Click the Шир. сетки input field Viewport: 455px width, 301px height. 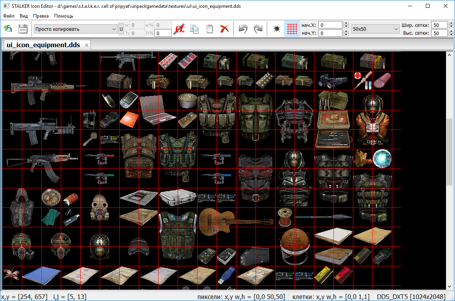click(439, 25)
